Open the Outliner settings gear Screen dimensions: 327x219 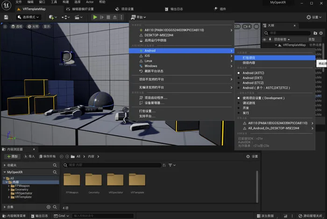pos(321,33)
